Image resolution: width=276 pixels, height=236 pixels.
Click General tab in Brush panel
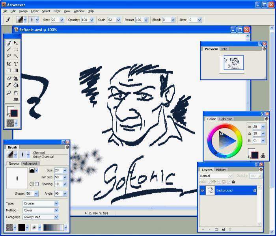[x=14, y=164]
